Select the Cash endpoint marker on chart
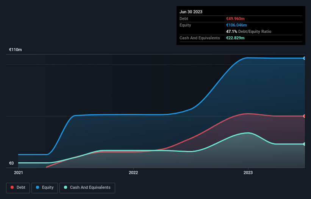Viewport: 311px width, 199px height. pos(305,144)
